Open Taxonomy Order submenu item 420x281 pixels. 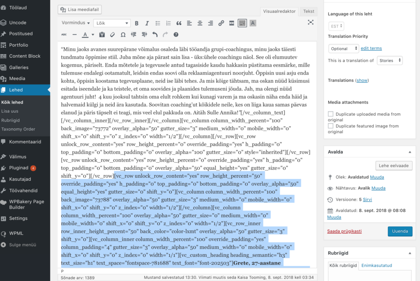coord(18,129)
